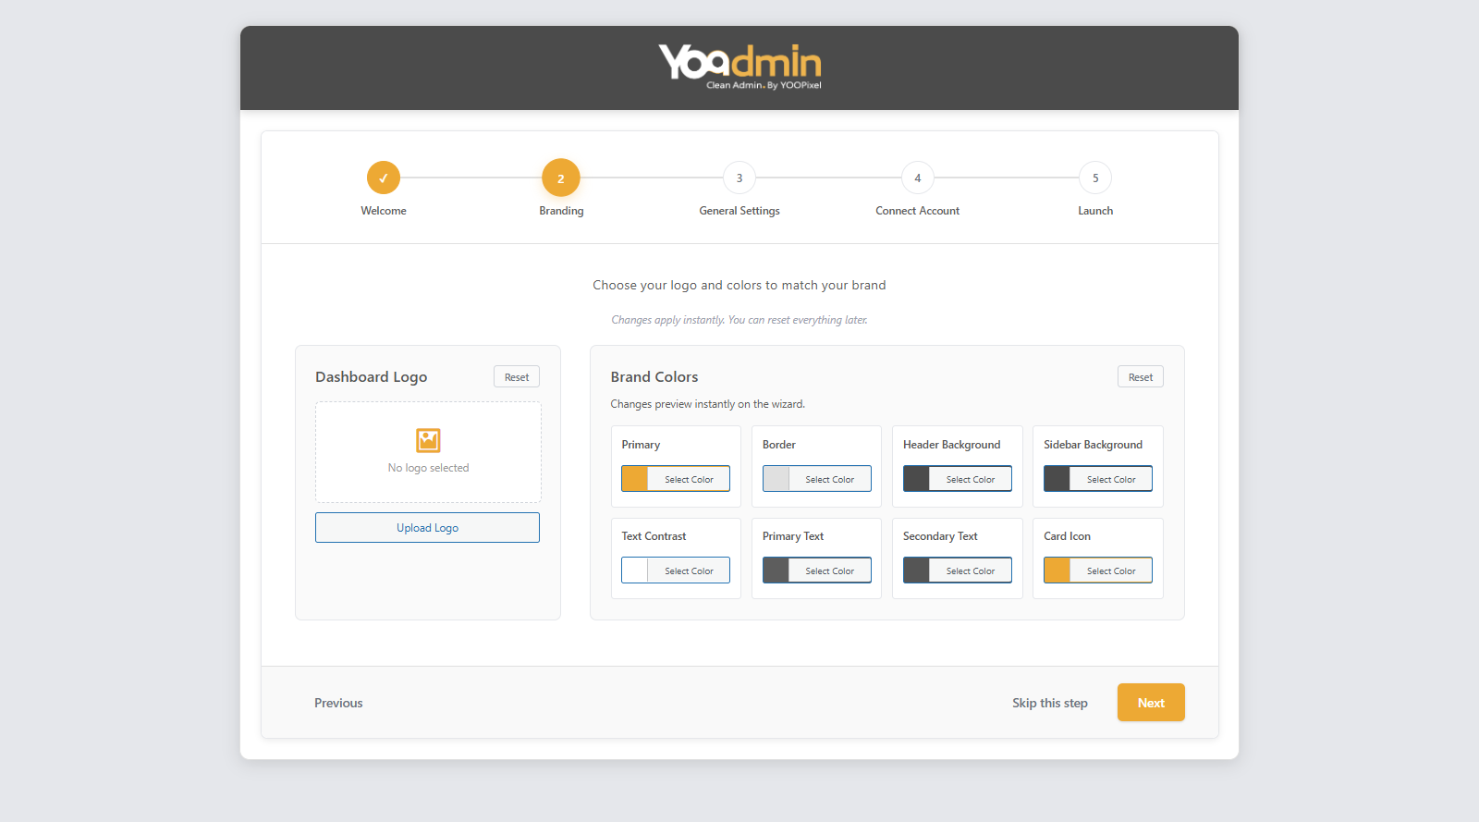
Task: Click the Primary color card label
Action: tap(641, 445)
